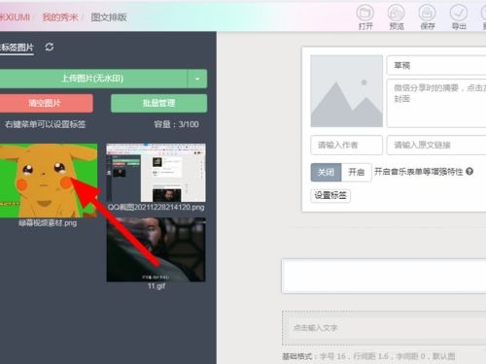This screenshot has width=486, height=364.
Task: Switch to the 标签图片 tab
Action: [x=17, y=48]
